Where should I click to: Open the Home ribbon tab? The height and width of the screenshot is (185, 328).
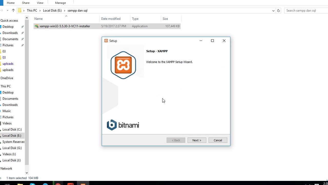(11, 3)
